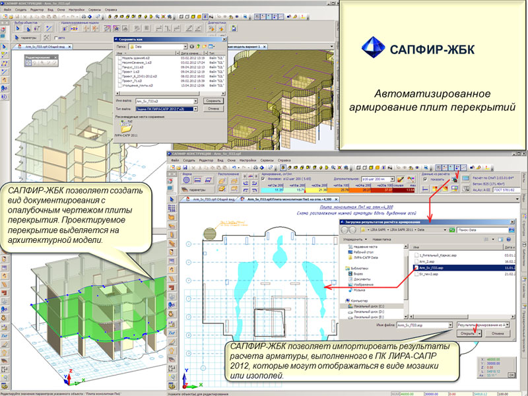This screenshot has height=396, width=528.
Task: Click the load calculation results icon beside показать
Action: pyautogui.click(x=455, y=179)
